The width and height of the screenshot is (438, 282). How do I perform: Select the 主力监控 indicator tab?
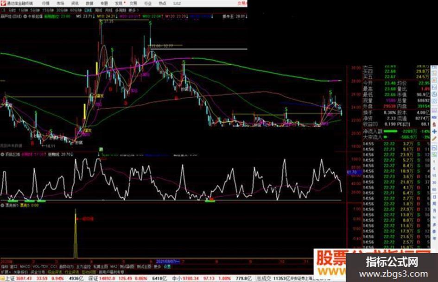pyautogui.click(x=83, y=267)
